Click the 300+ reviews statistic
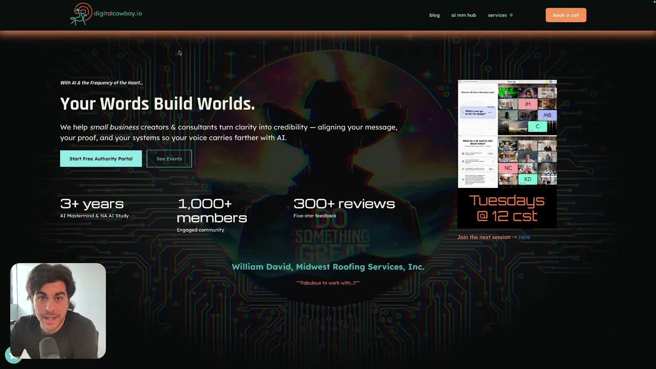The height and width of the screenshot is (369, 656). point(344,204)
